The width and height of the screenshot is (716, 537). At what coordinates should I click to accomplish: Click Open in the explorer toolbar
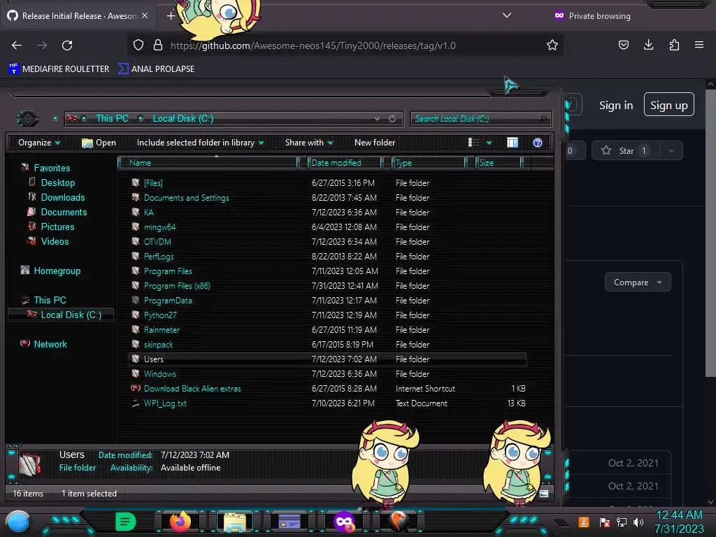[x=99, y=143]
